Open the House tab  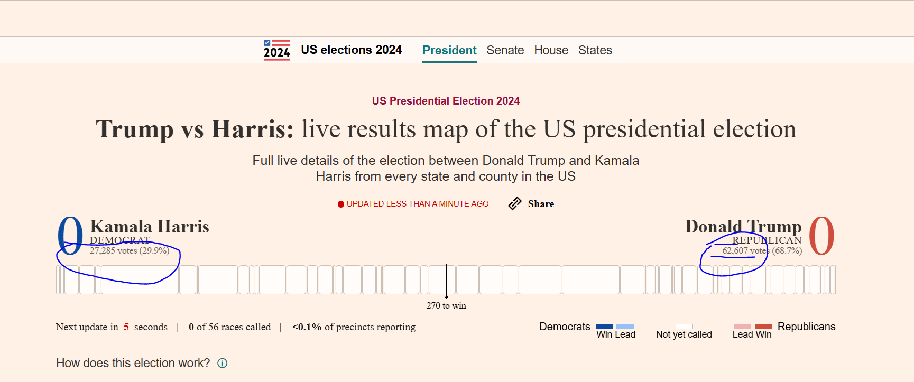click(x=551, y=50)
